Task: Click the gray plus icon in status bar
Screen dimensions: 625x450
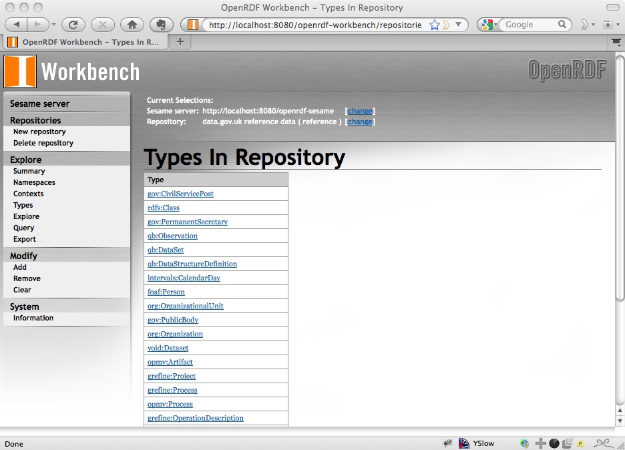Action: click(540, 443)
